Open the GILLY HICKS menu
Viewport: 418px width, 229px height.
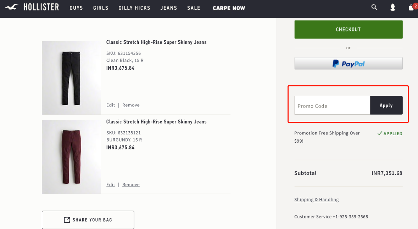(x=134, y=8)
